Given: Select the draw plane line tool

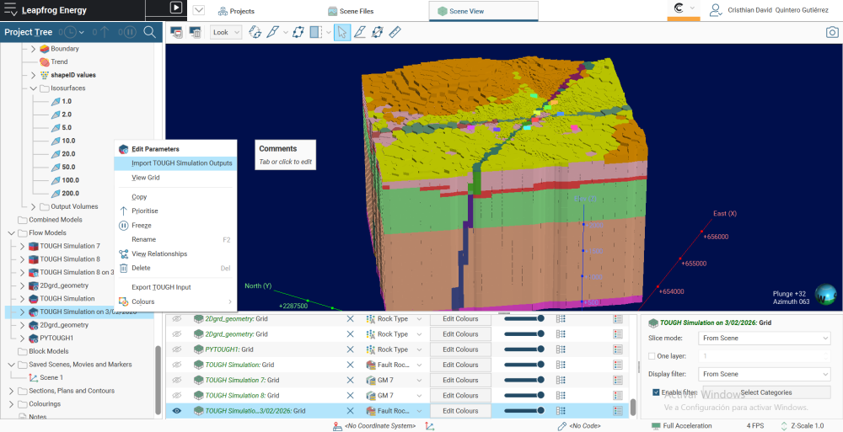Looking at the screenshot, I should coord(360,32).
